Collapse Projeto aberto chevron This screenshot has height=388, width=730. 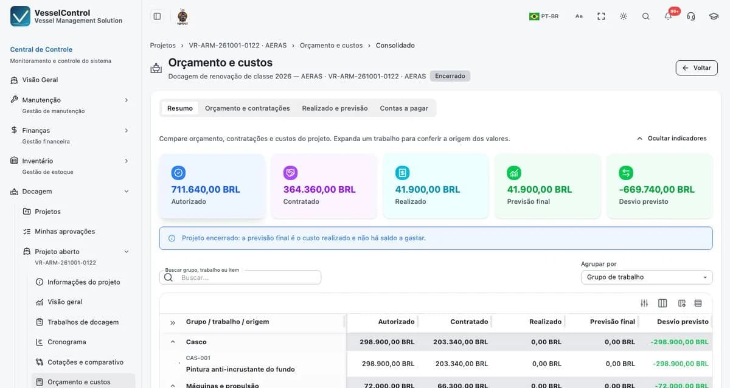pos(127,251)
